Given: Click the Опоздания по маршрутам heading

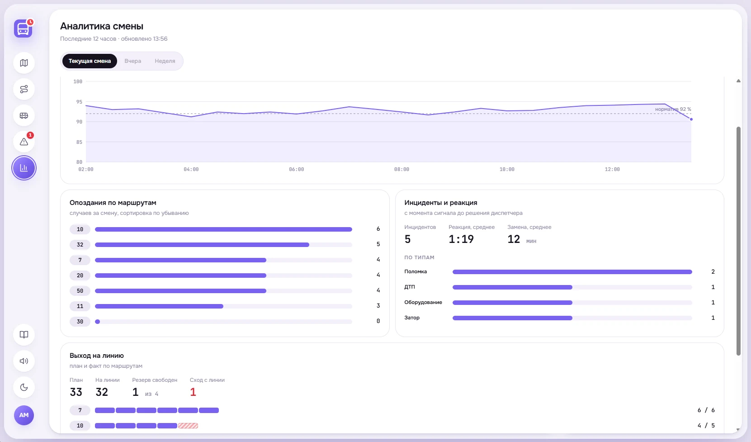Looking at the screenshot, I should tap(113, 203).
